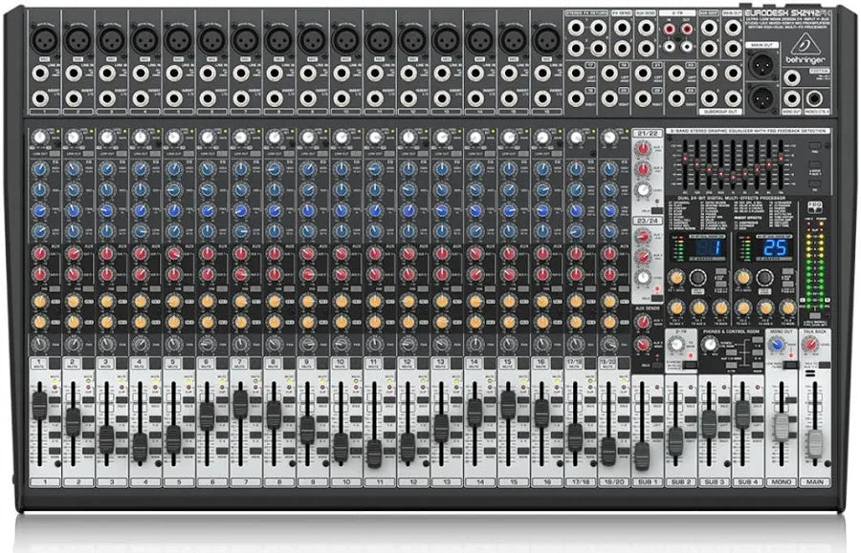Click the bottom 17/18 channel label

click(581, 481)
